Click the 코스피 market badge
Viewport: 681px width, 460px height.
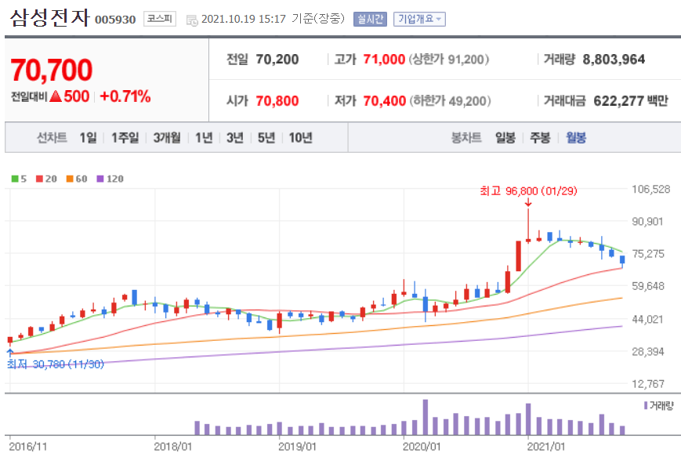tap(160, 19)
